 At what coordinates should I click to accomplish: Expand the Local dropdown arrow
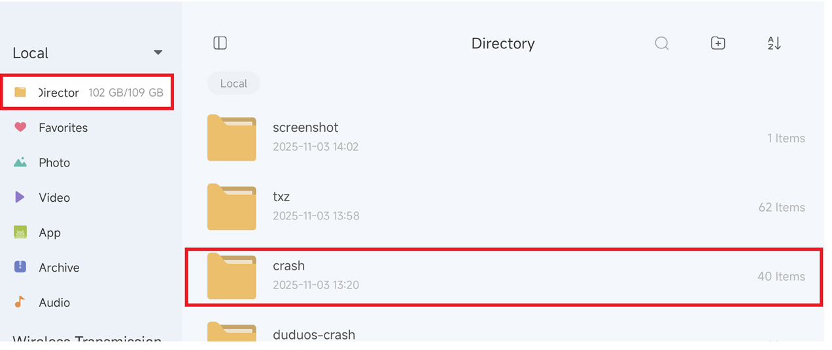158,53
